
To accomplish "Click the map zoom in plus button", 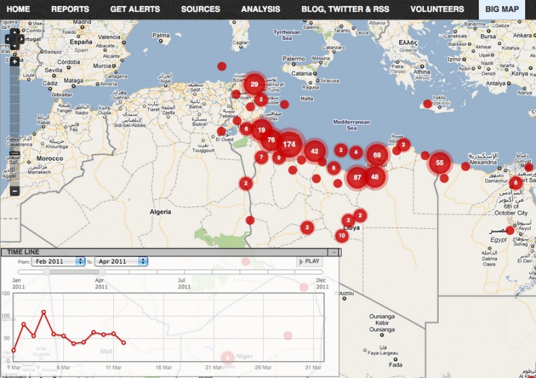I will click(x=14, y=62).
